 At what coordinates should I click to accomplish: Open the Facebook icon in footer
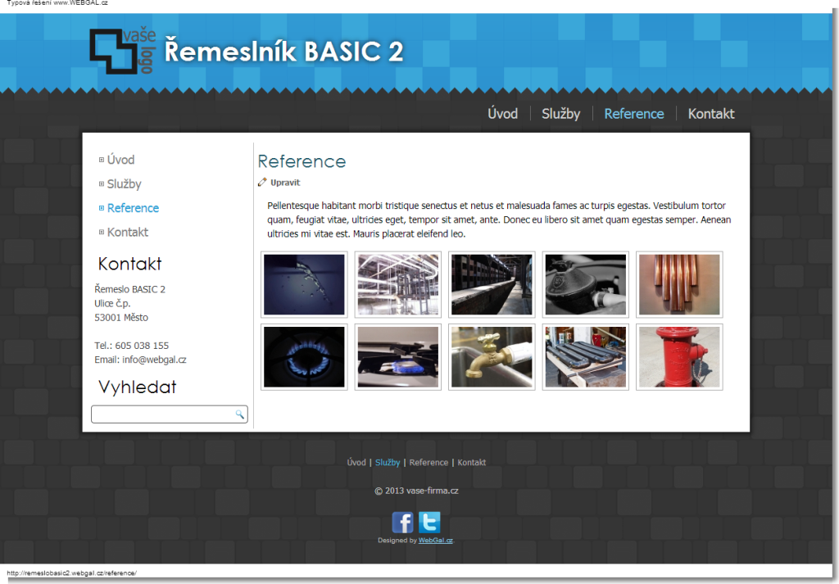point(402,523)
